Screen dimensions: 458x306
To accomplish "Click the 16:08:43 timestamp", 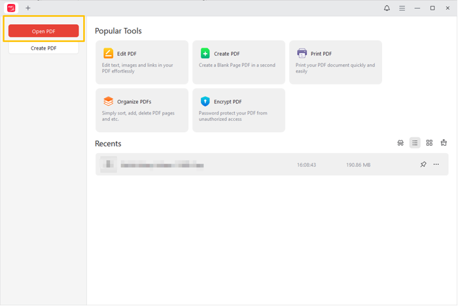I will point(306,165).
